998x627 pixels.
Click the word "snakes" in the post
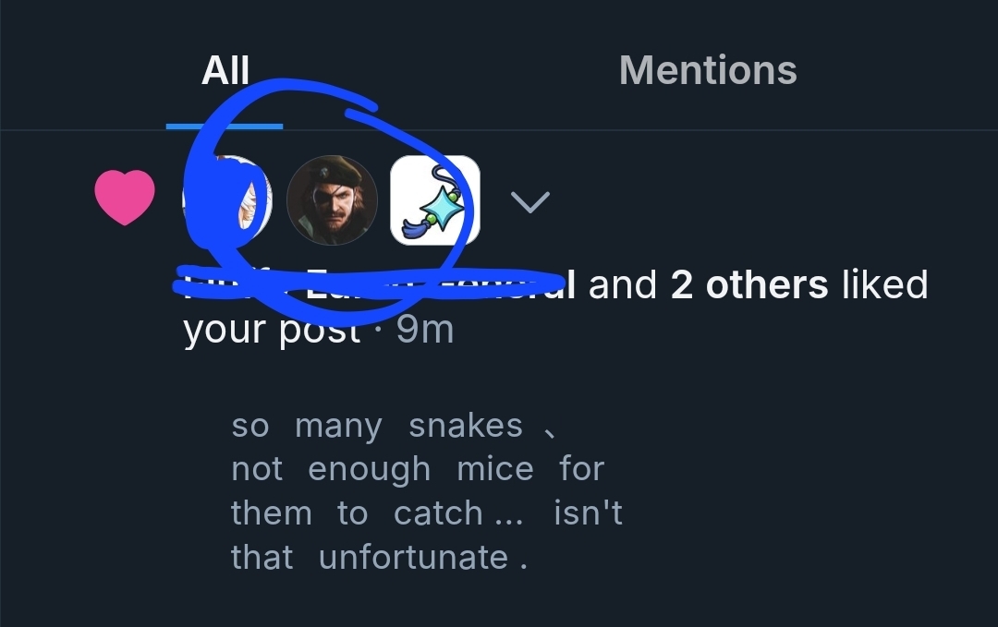(466, 426)
